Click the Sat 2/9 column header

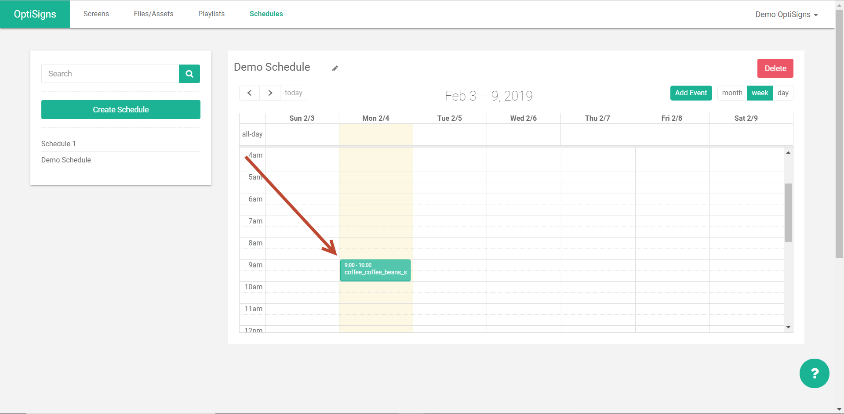click(746, 119)
